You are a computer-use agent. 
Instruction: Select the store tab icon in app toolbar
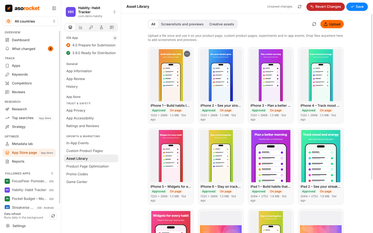point(70,27)
